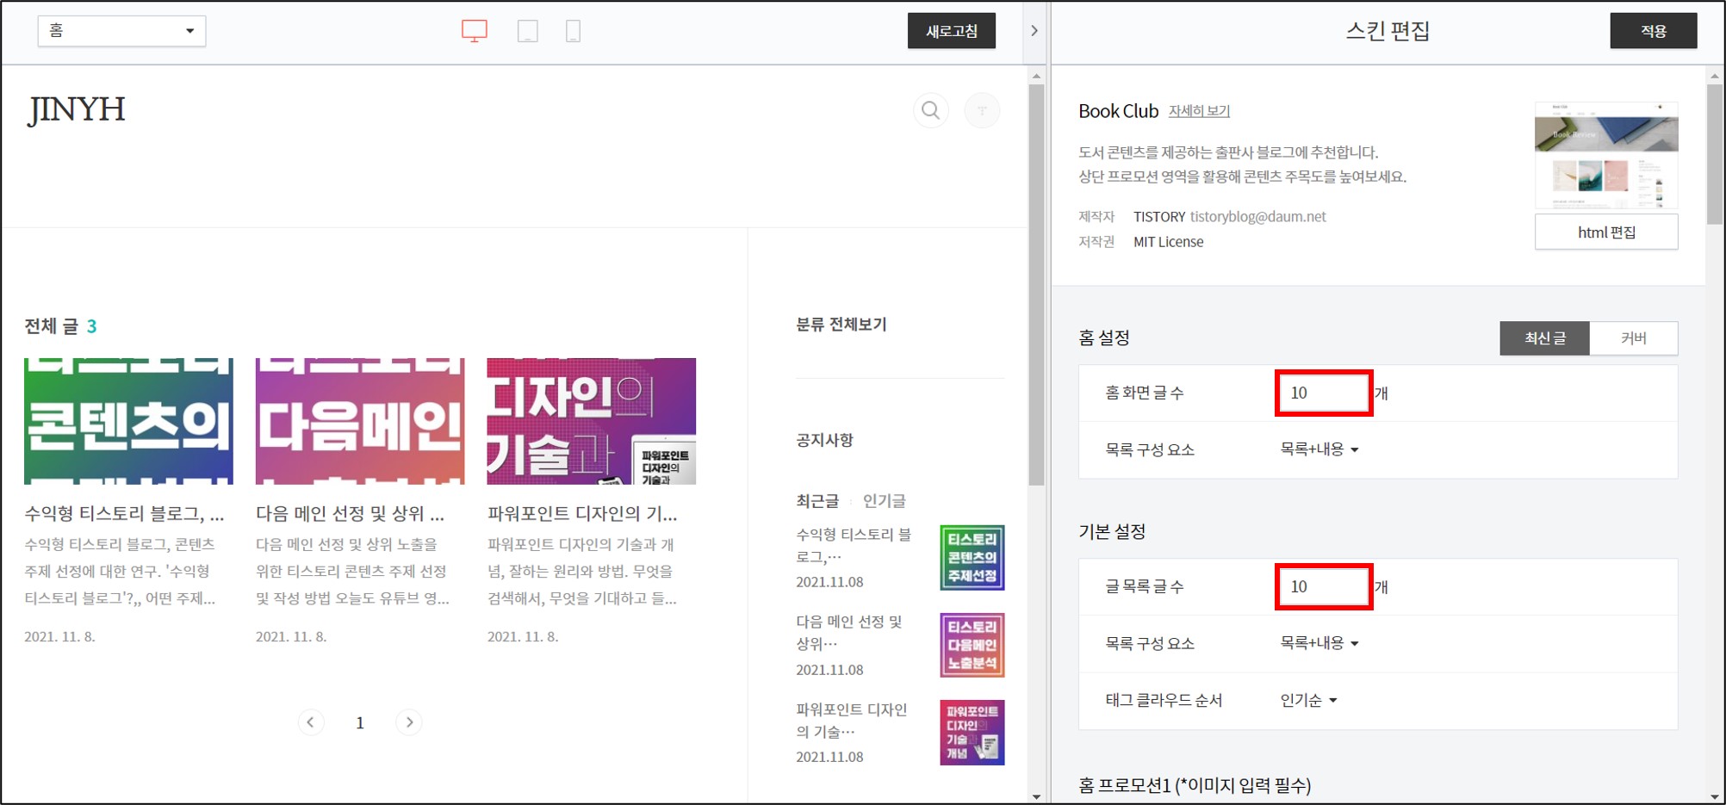Click sidebar thumbnail 파워포인트 디자인 기술과 개념

tap(972, 733)
